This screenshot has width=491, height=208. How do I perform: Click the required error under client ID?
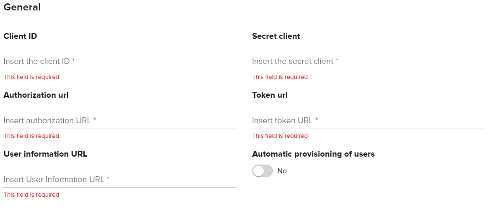[31, 77]
